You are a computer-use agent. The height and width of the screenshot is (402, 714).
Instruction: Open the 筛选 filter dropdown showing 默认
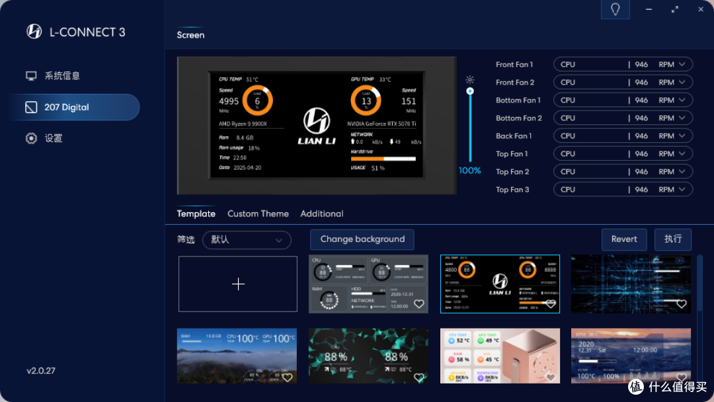[247, 240]
